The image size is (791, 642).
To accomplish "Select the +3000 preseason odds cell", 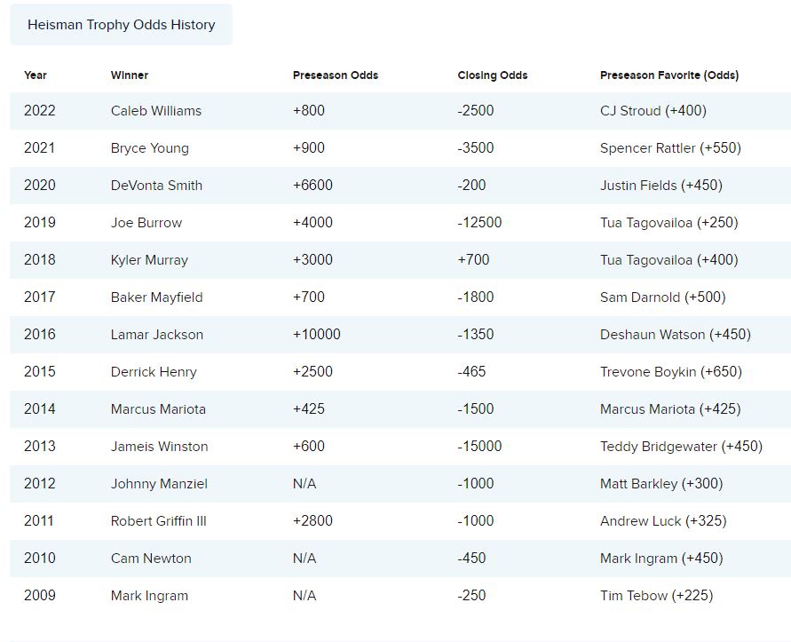I will click(x=312, y=260).
